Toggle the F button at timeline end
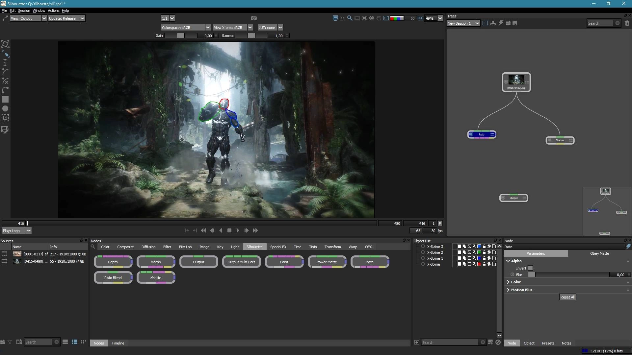The width and height of the screenshot is (632, 355). tap(440, 224)
